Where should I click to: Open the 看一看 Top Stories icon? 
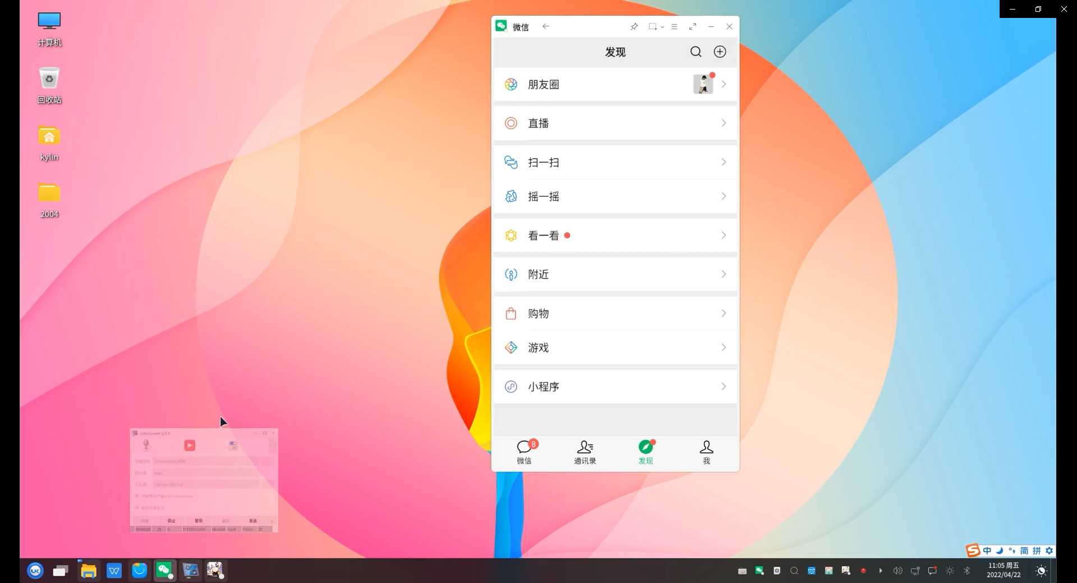click(511, 235)
